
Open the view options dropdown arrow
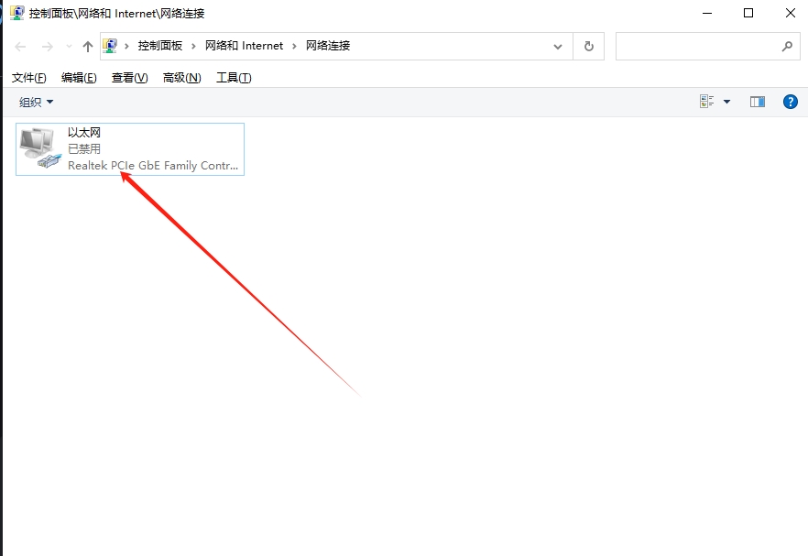(726, 102)
